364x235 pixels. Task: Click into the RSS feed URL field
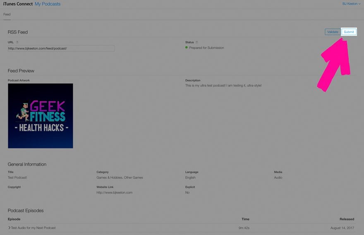point(61,48)
